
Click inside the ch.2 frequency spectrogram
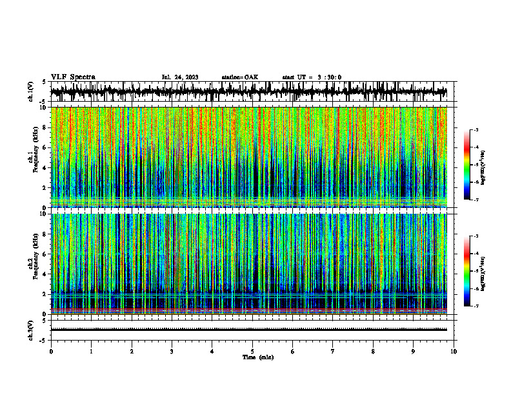pos(249,264)
